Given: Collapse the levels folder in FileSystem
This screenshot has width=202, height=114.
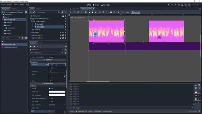Looking at the screenshot, I should [3, 25].
